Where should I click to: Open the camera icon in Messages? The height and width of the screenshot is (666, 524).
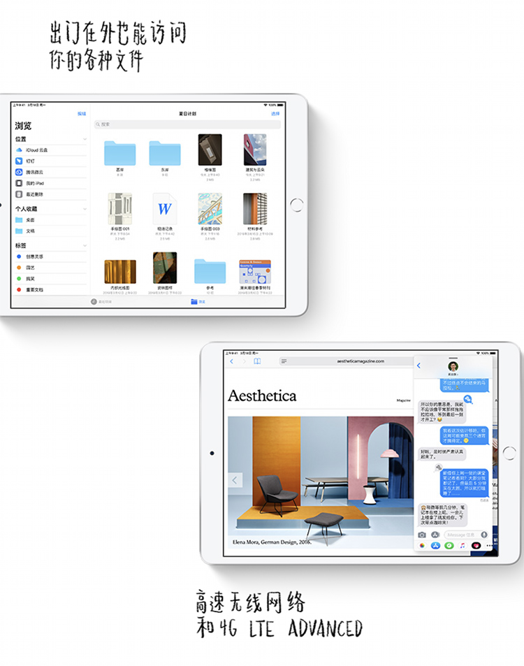coord(421,535)
